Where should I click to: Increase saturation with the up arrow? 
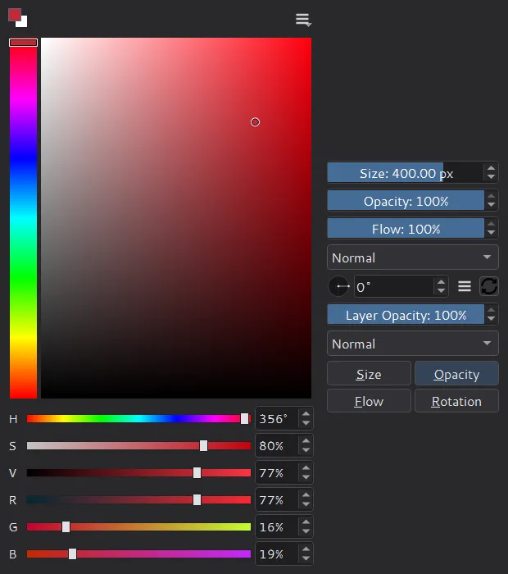(306, 441)
